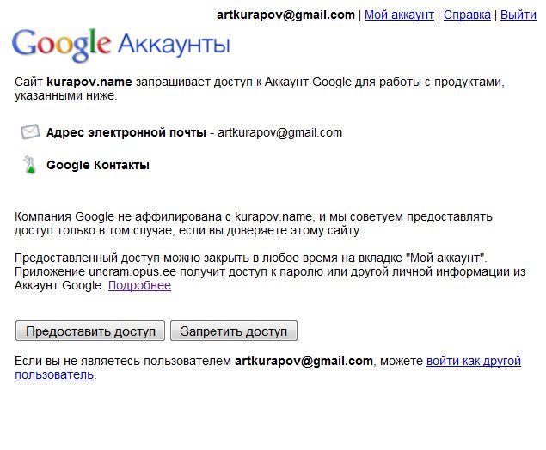Click the bold email in the bottom sentence
The image size is (546, 450).
[x=304, y=361]
